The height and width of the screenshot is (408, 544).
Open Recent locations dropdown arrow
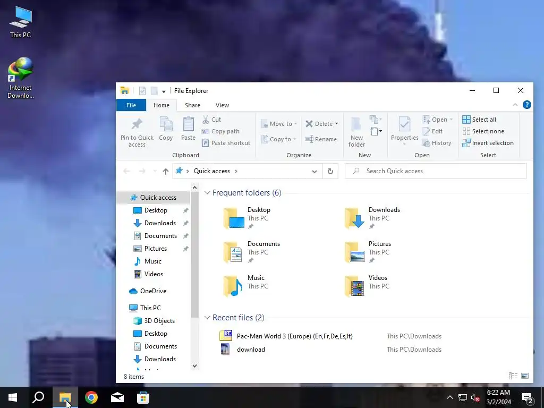(x=155, y=171)
